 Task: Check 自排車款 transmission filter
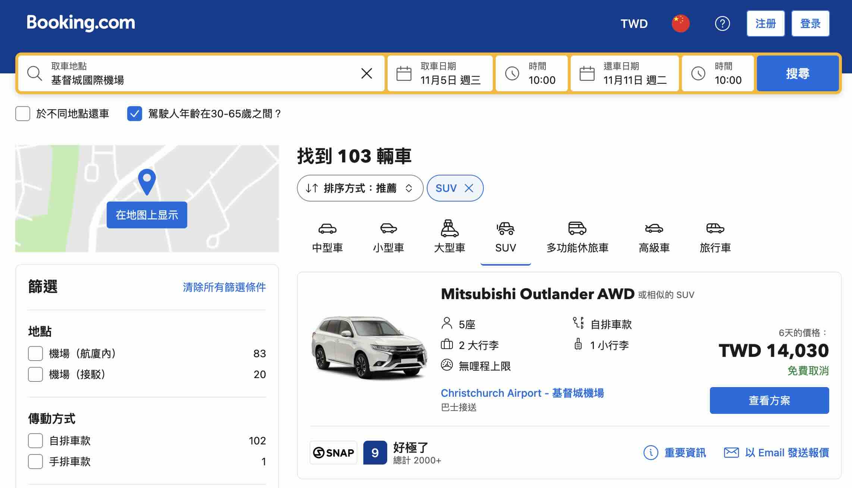tap(35, 441)
